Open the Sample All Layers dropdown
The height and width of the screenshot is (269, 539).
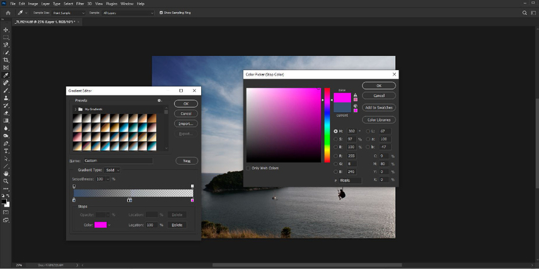[x=128, y=13]
